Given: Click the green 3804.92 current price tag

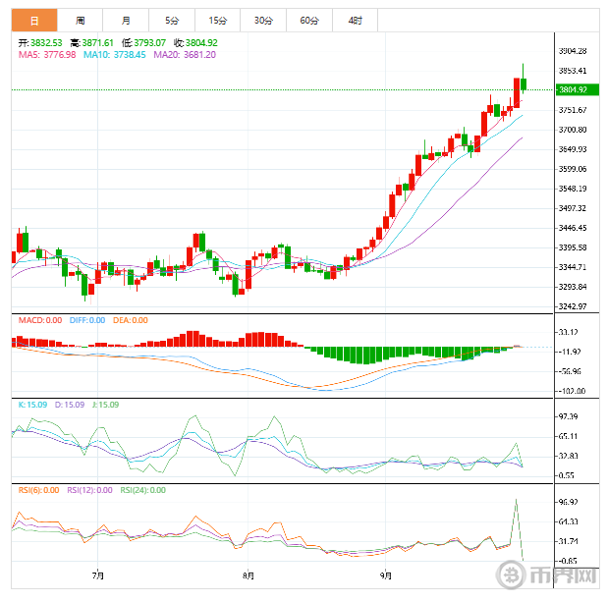Looking at the screenshot, I should point(572,89).
